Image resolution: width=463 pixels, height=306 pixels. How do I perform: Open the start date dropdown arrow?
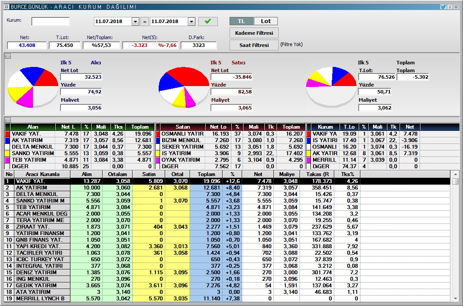point(135,22)
